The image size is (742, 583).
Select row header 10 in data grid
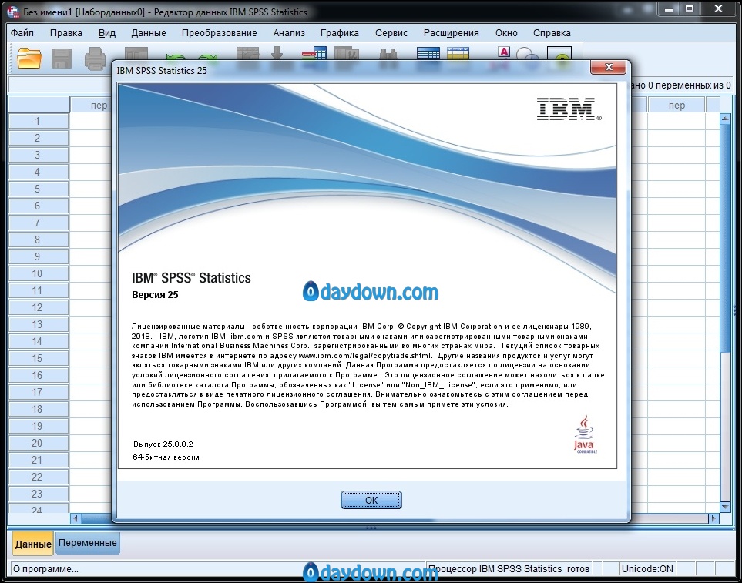(x=38, y=273)
